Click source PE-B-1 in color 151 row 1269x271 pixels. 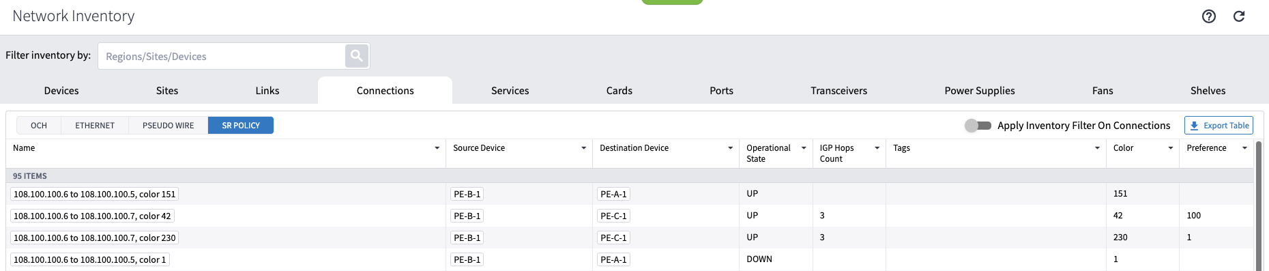(x=467, y=194)
